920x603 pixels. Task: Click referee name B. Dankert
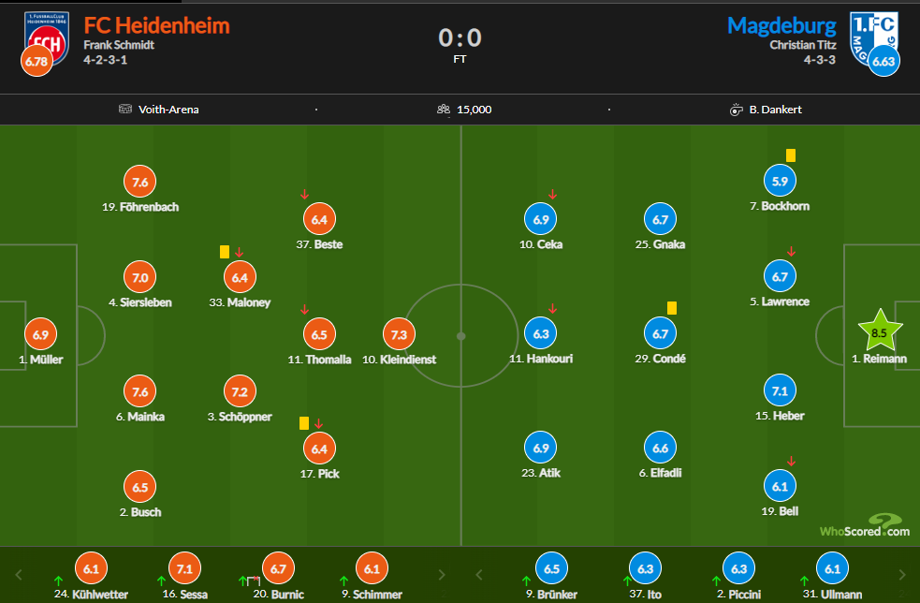[775, 110]
